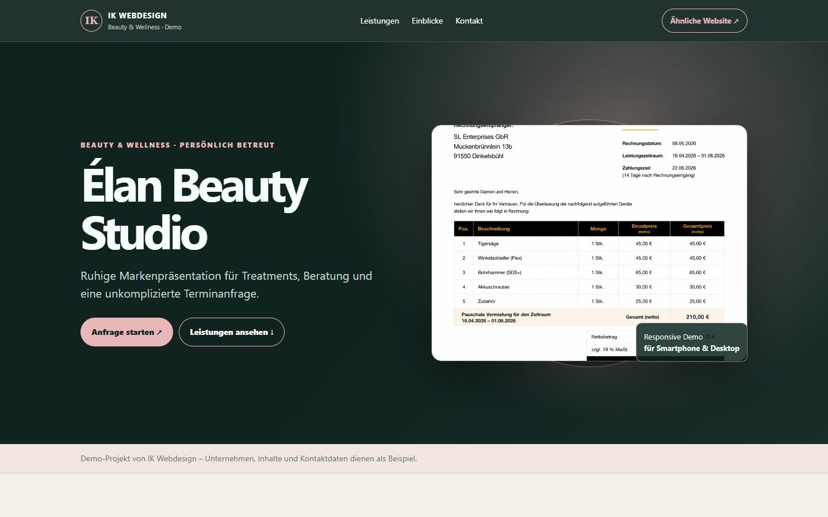This screenshot has height=517, width=828.
Task: Click the Responsive Demo badge
Action: pyautogui.click(x=692, y=342)
